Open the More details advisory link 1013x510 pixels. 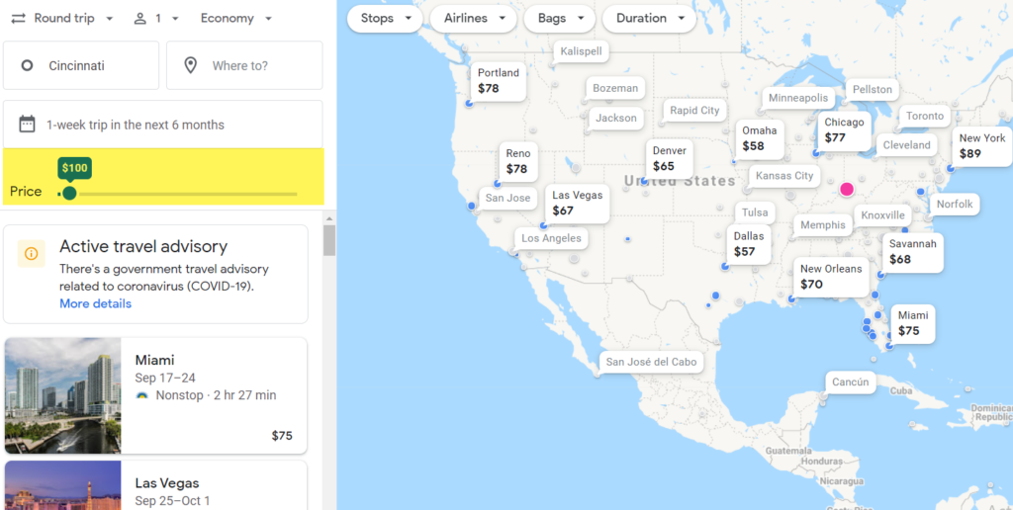(x=95, y=303)
